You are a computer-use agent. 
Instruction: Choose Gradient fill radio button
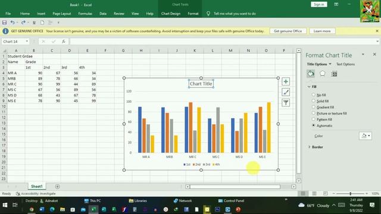[x=314, y=107]
